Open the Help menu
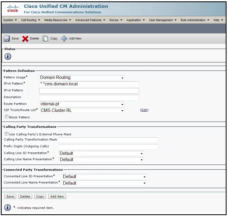 [218, 20]
